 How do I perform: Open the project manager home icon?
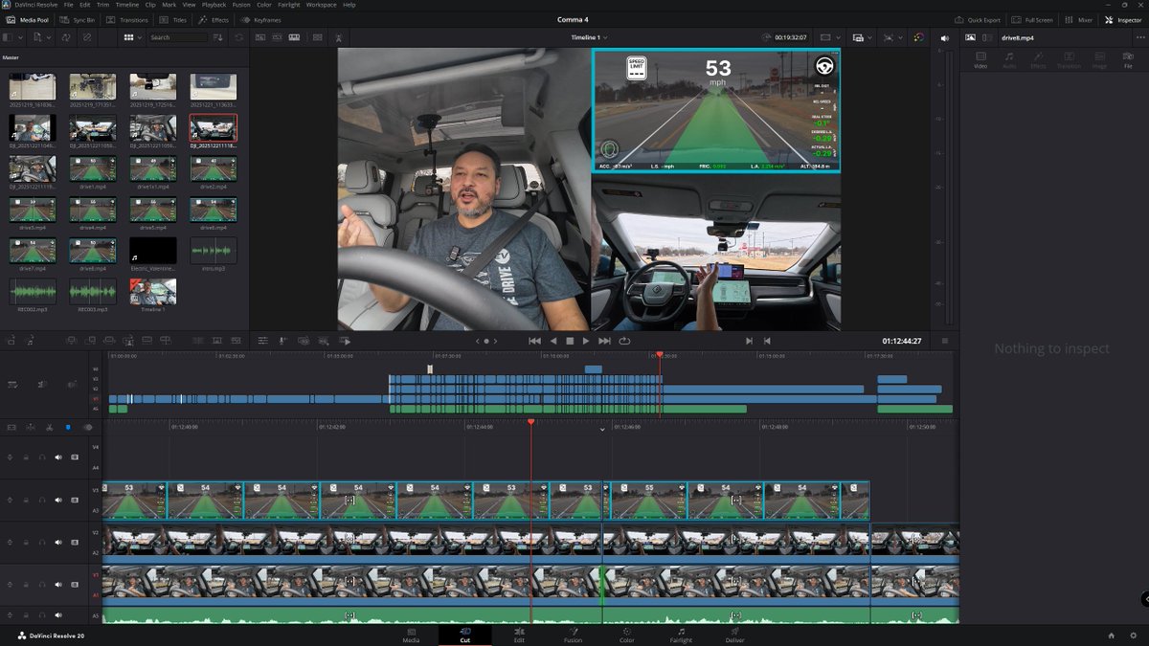pos(1111,635)
